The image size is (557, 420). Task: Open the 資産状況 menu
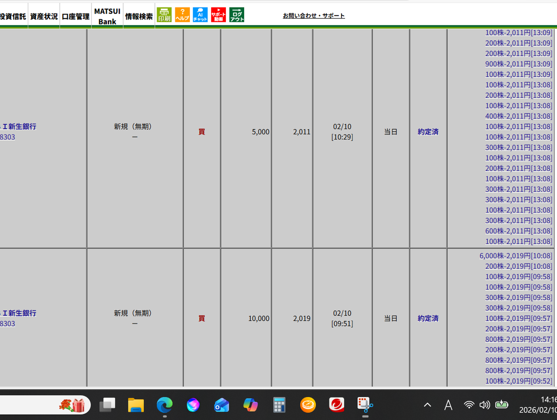tap(44, 17)
